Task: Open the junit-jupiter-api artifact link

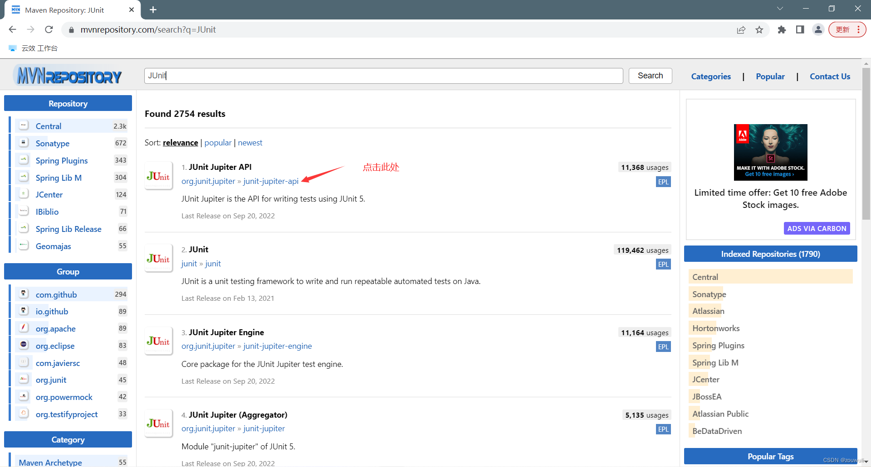Action: 271,181
